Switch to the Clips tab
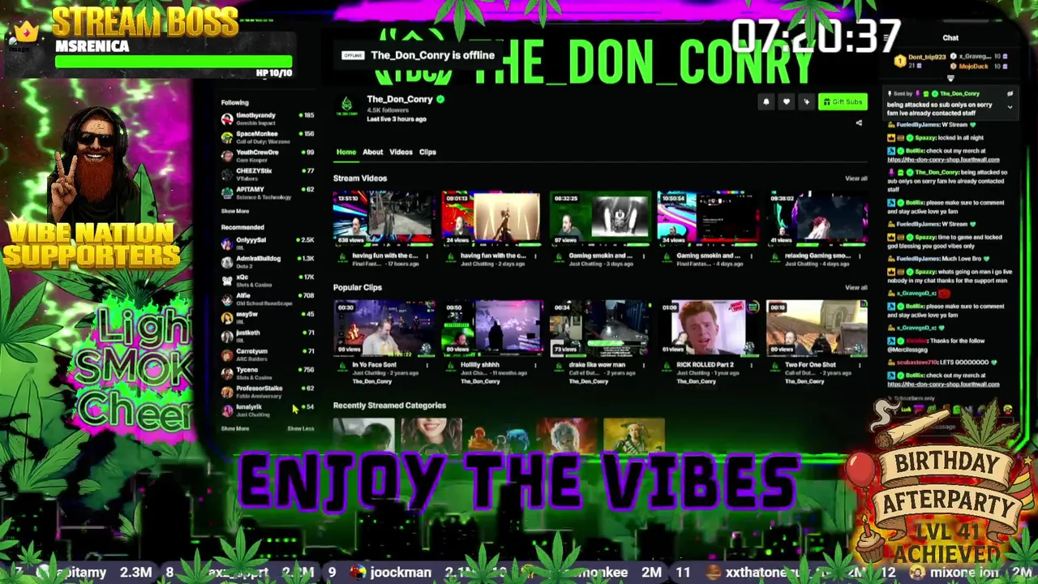The height and width of the screenshot is (584, 1038). (x=427, y=152)
